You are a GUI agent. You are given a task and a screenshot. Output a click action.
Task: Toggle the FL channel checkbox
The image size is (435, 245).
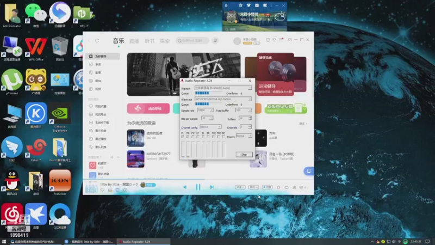pos(183,137)
